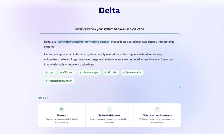Select the CPU load tag pill
The height and width of the screenshot is (134, 224).
click(x=67, y=73)
